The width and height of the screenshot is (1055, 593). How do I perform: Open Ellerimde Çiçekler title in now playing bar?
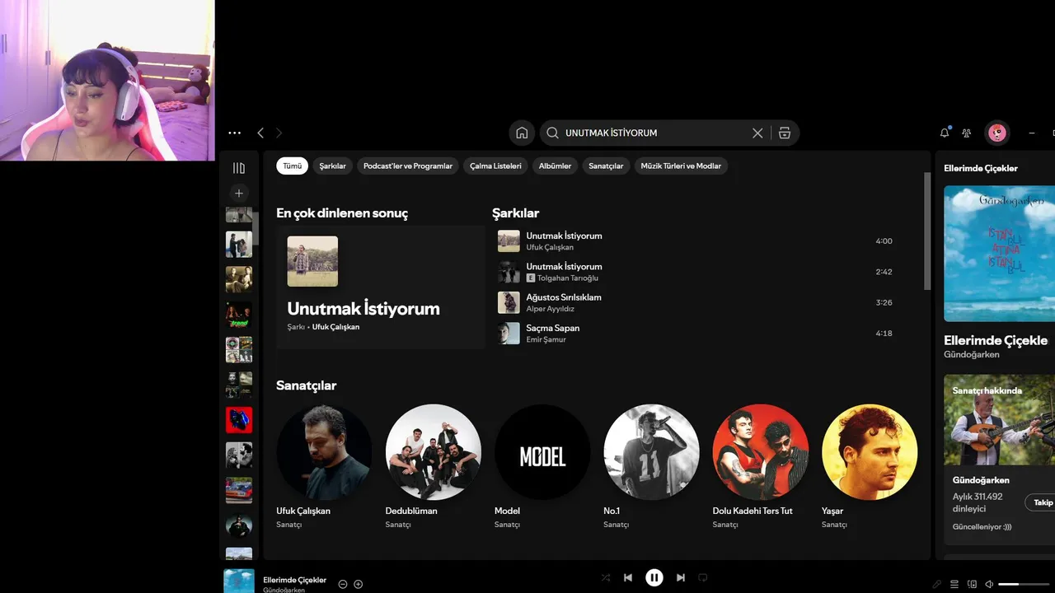[294, 580]
